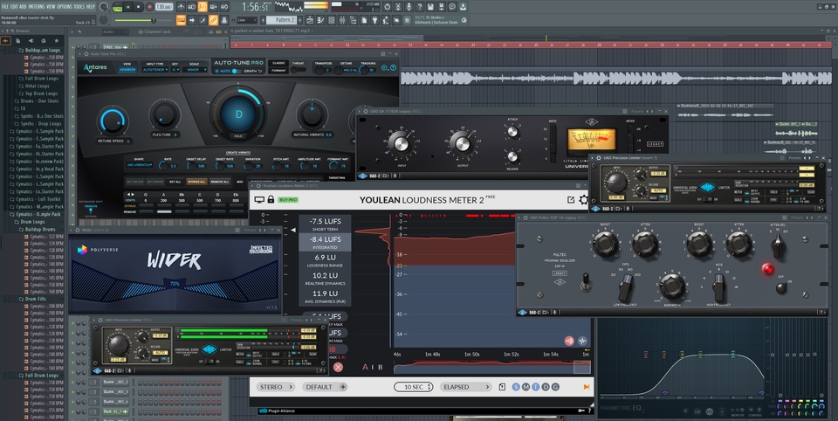The image size is (838, 421).
Task: Select the A state in Youlean A|B compare
Action: (365, 367)
